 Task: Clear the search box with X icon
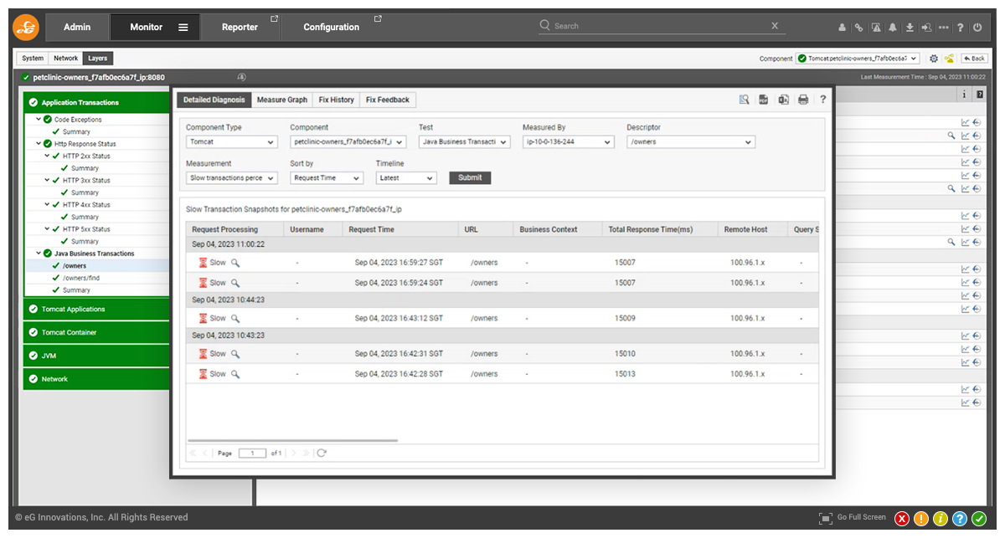[775, 26]
